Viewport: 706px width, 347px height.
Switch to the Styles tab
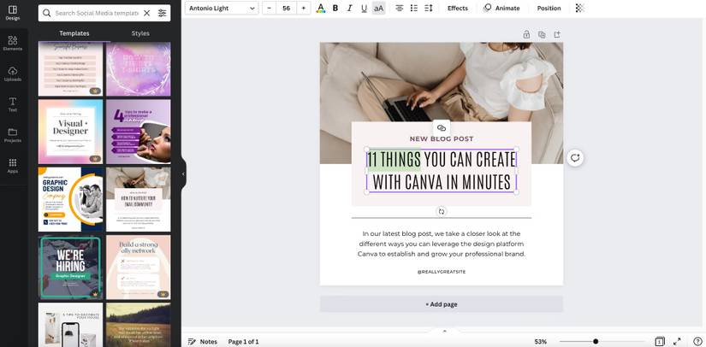(140, 33)
